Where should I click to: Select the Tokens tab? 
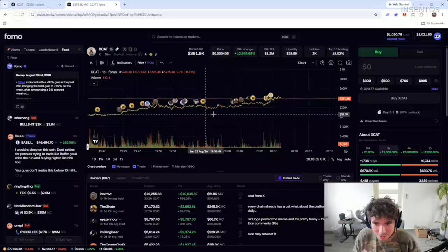point(29,50)
